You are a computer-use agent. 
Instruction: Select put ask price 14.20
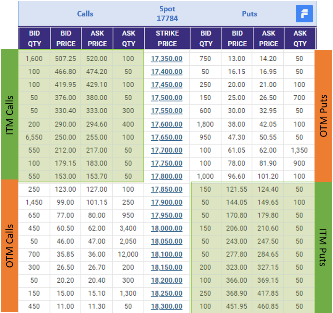(268, 59)
